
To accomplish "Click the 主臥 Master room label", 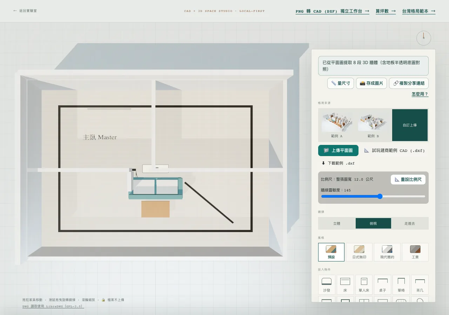I will (100, 137).
